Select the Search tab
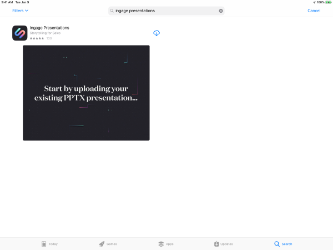Image resolution: width=333 pixels, height=250 pixels. click(283, 244)
